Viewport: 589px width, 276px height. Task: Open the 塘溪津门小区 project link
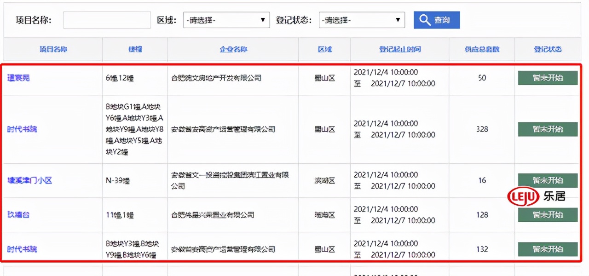30,180
